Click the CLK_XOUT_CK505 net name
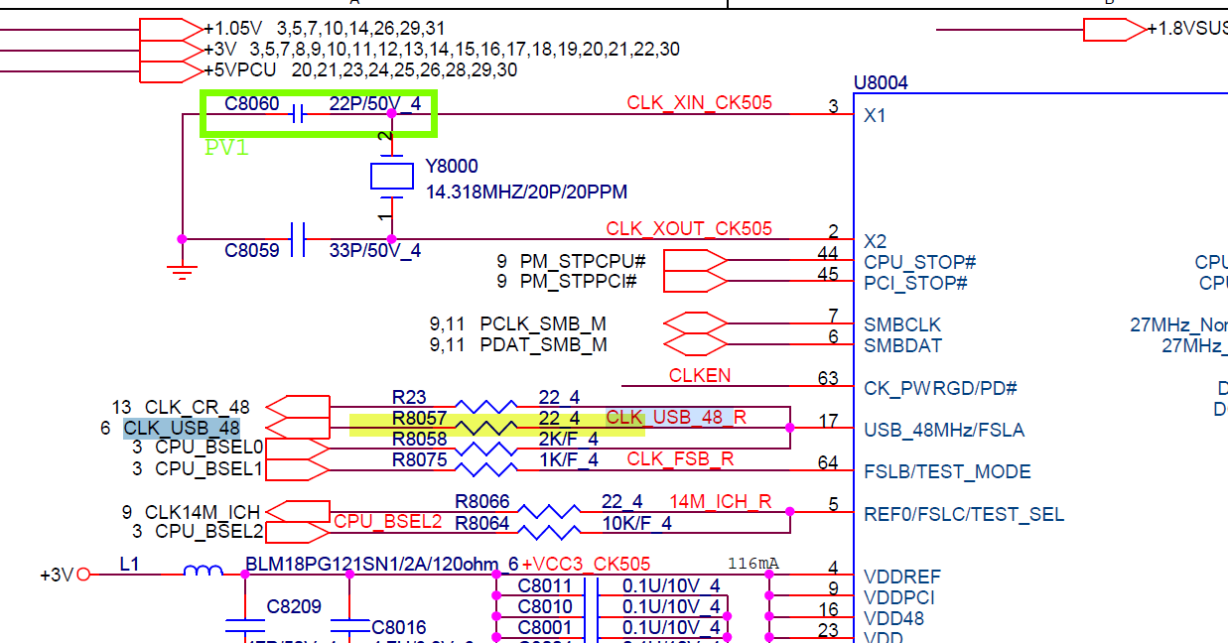The width and height of the screenshot is (1228, 643). (689, 228)
